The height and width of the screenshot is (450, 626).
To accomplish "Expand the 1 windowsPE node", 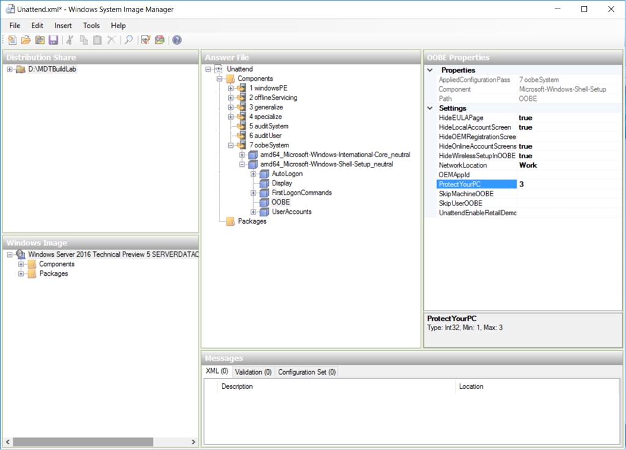I will click(x=230, y=88).
